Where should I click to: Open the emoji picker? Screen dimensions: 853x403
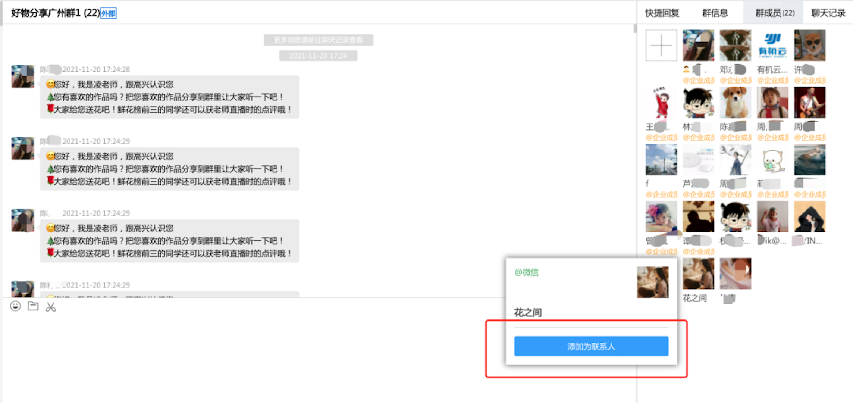coord(15,307)
